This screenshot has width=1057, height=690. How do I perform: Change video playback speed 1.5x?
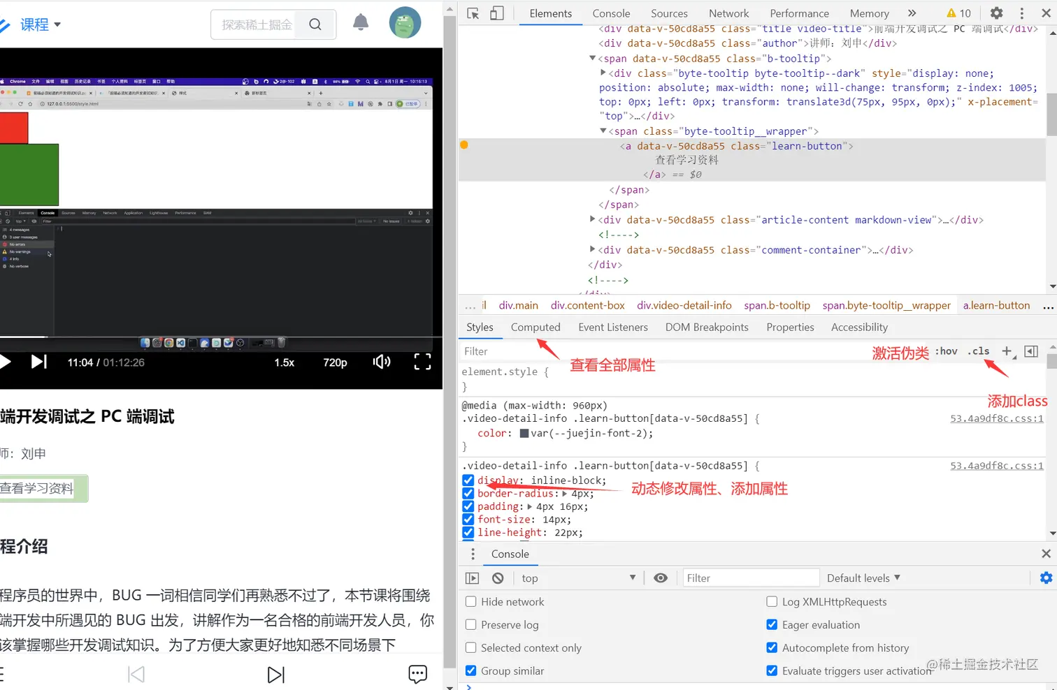click(285, 362)
